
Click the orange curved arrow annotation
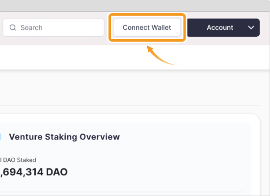[x=161, y=55]
